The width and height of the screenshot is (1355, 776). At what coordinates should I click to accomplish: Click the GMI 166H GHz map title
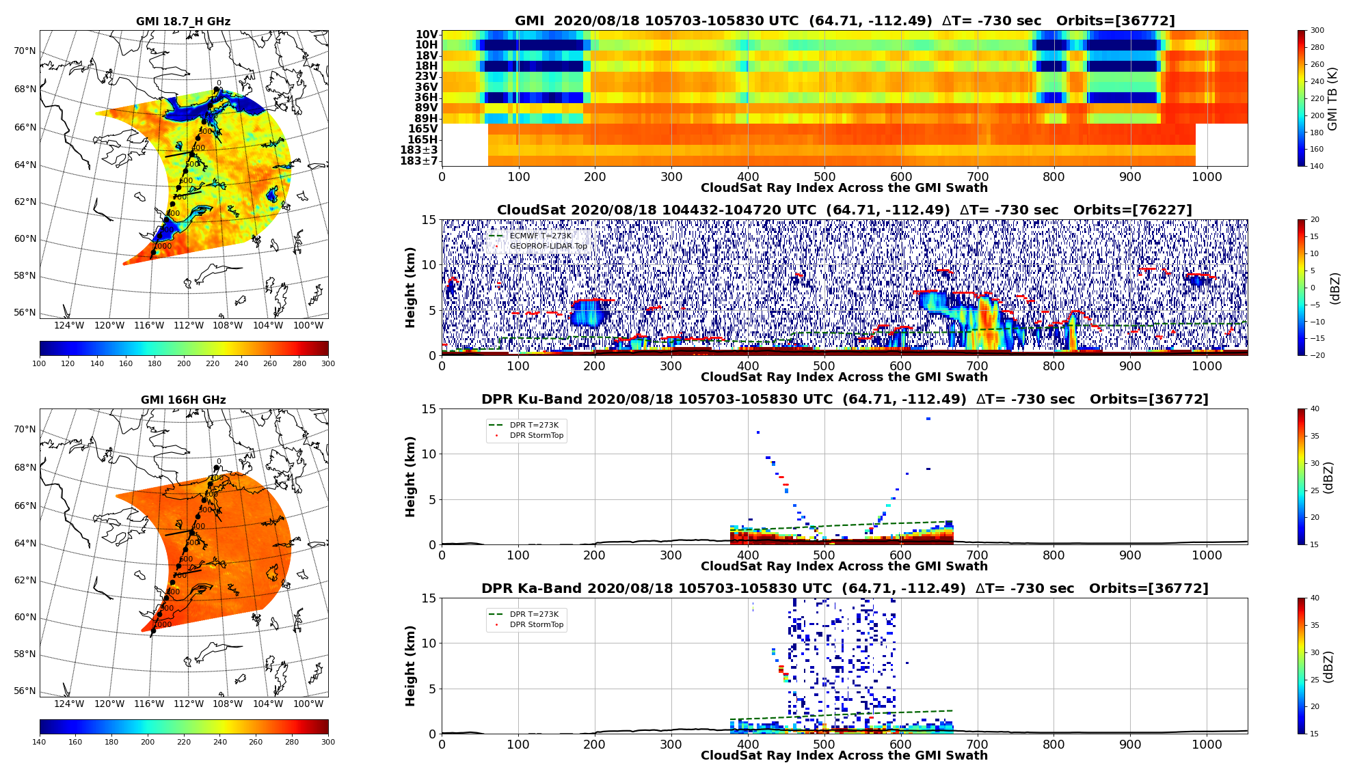click(x=183, y=400)
